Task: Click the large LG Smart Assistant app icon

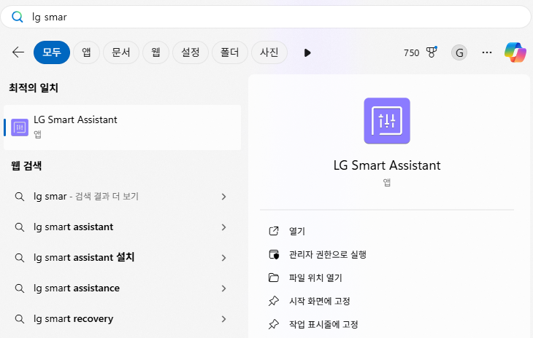Action: click(x=387, y=121)
